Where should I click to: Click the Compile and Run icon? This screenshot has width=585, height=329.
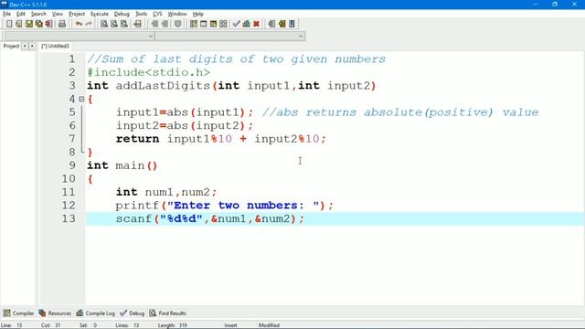coord(213,24)
